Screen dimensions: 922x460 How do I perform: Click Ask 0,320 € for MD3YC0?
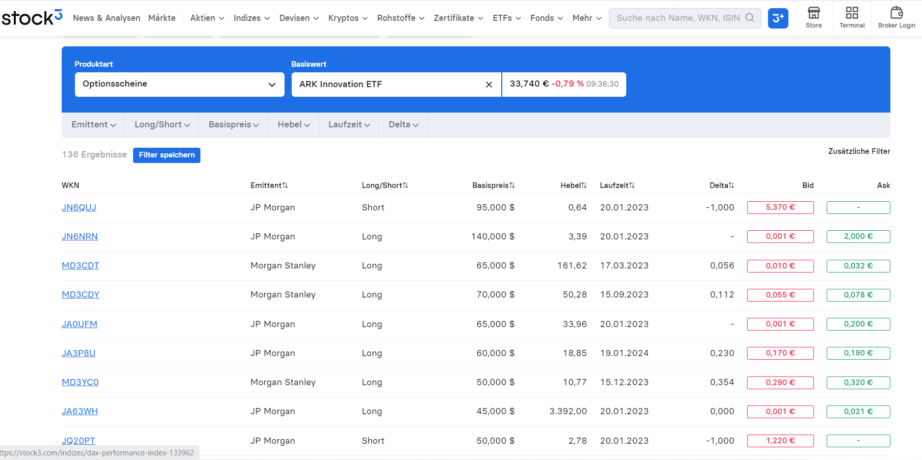coord(858,383)
